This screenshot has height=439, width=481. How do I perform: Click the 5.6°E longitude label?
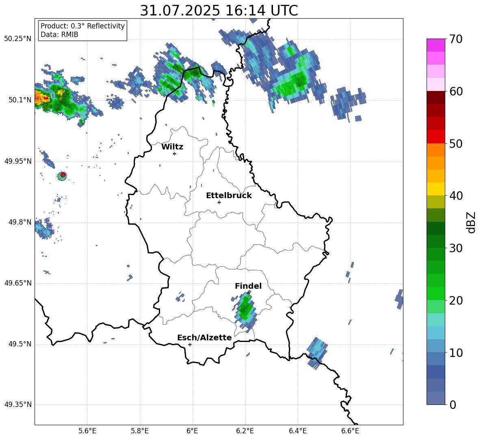click(x=87, y=431)
